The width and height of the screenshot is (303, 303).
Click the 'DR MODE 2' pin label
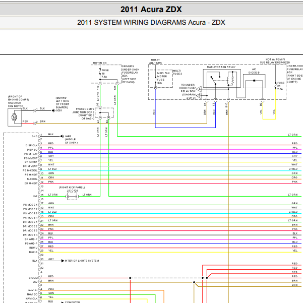30,226
